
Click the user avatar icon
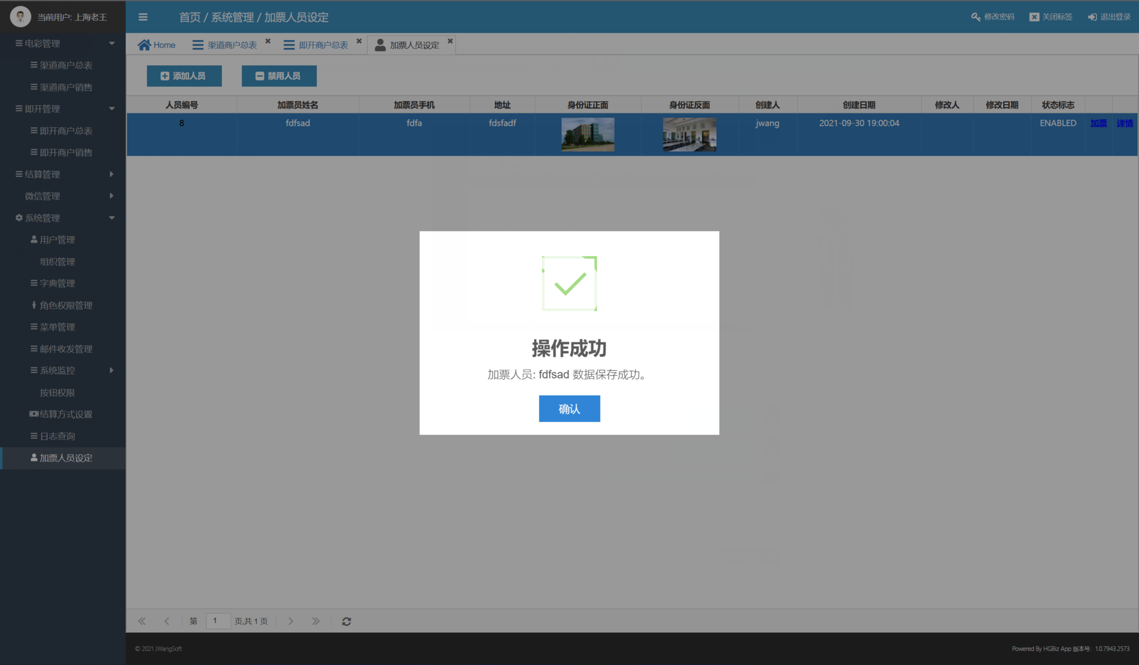(20, 17)
